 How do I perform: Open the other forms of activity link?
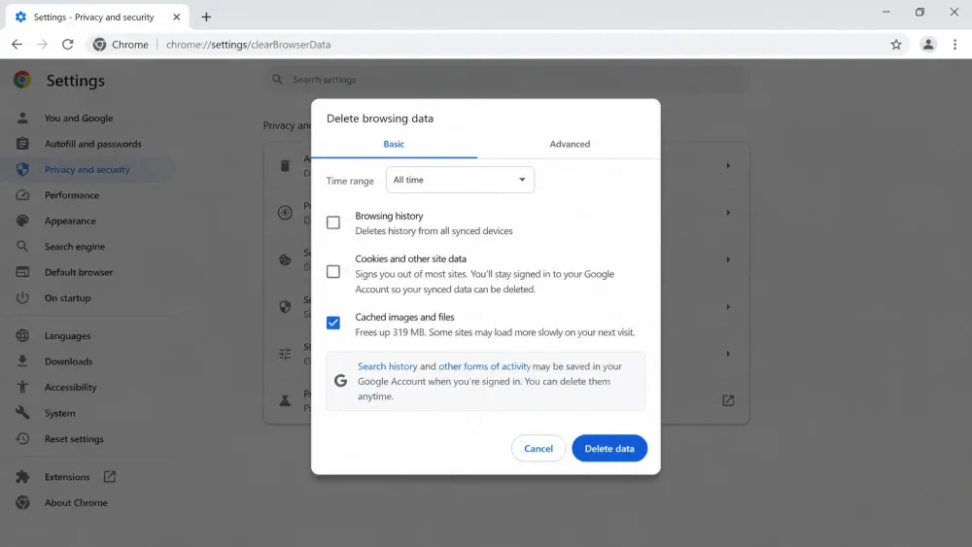484,366
